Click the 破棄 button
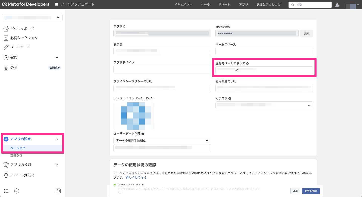The width and height of the screenshot is (362, 197). pos(295,191)
